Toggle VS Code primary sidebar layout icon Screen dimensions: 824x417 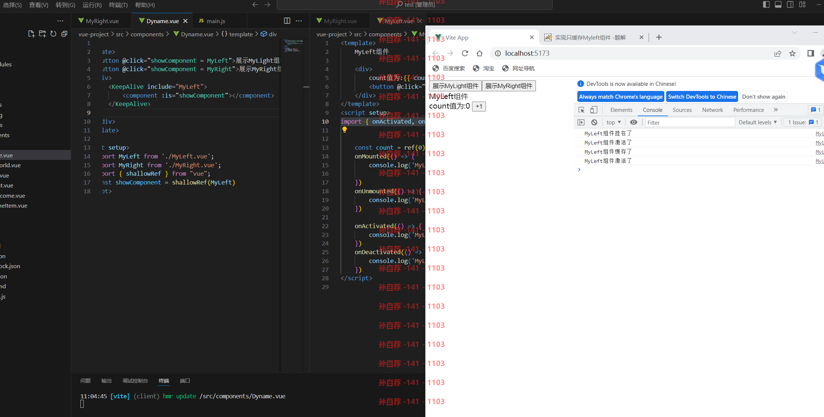pyautogui.click(x=766, y=4)
